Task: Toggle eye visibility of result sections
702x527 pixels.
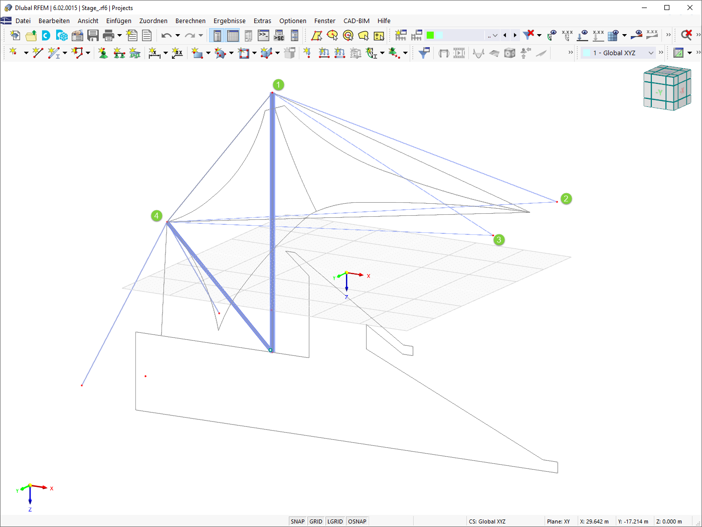Action: 637,35
